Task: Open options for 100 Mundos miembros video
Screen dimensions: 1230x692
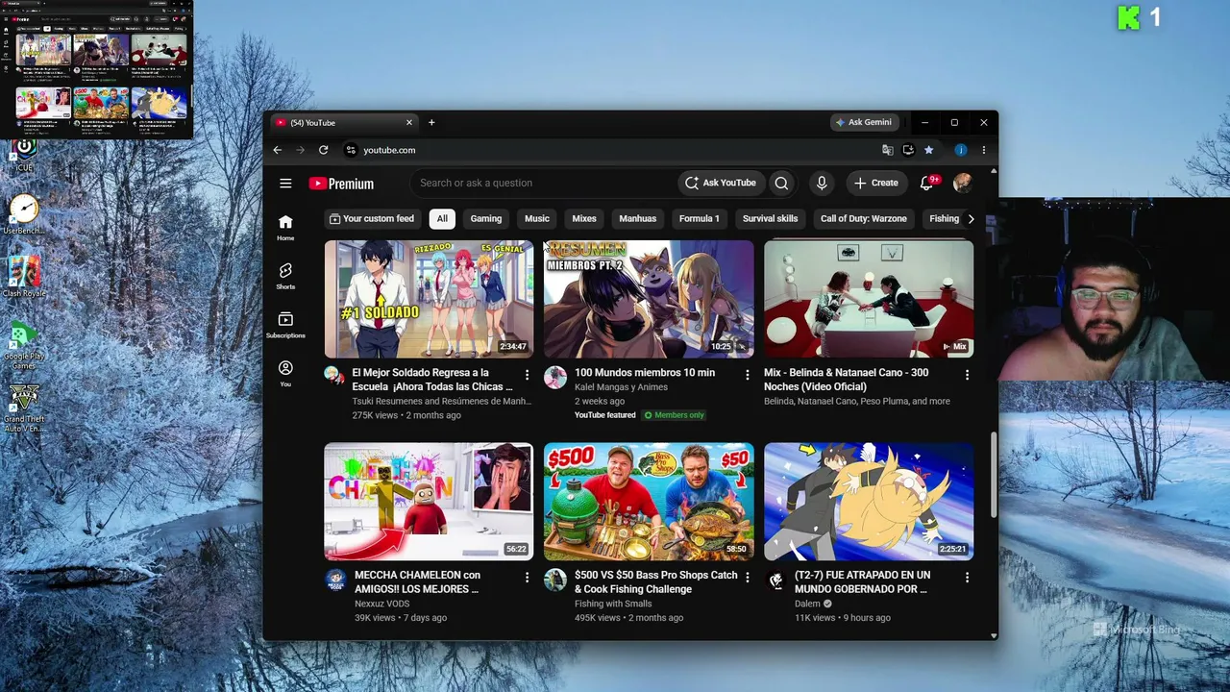Action: click(747, 375)
